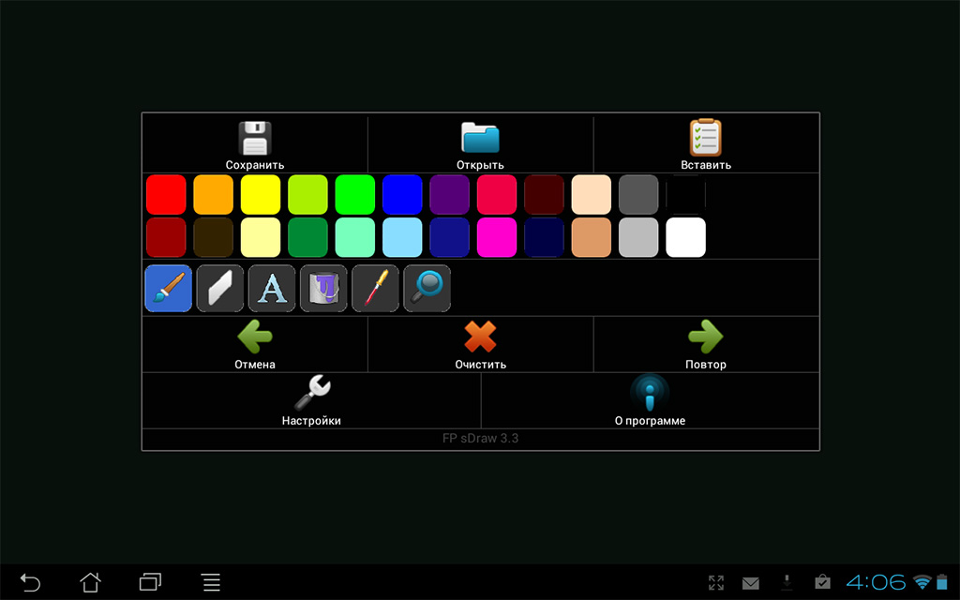Pick the tan brown color swatch
This screenshot has width=960, height=600.
tap(591, 237)
